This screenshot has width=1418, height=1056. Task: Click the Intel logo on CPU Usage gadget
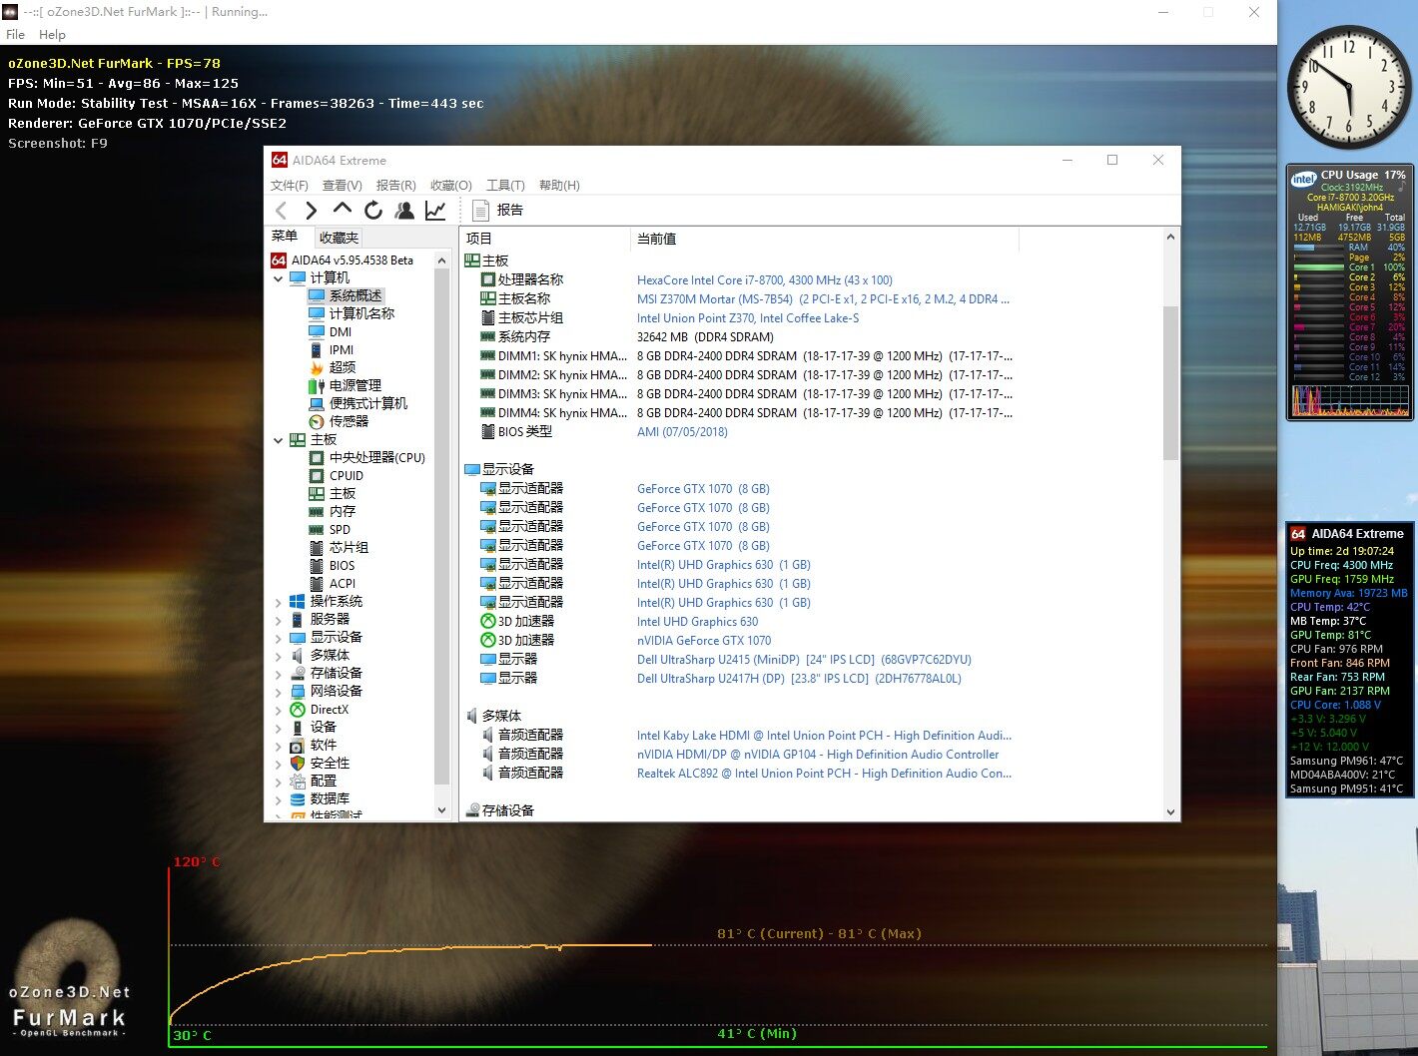pos(1303,180)
